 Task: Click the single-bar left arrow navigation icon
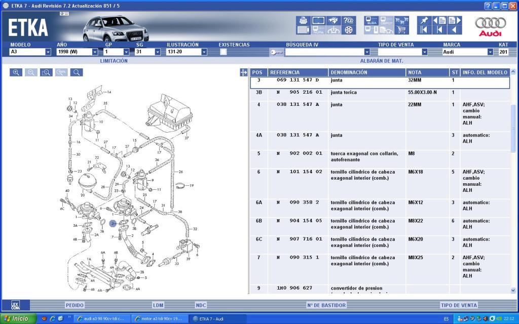[x=439, y=30]
